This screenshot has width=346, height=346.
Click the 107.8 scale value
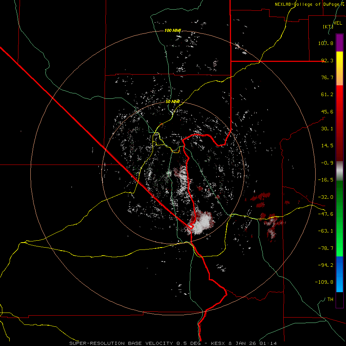(x=326, y=43)
